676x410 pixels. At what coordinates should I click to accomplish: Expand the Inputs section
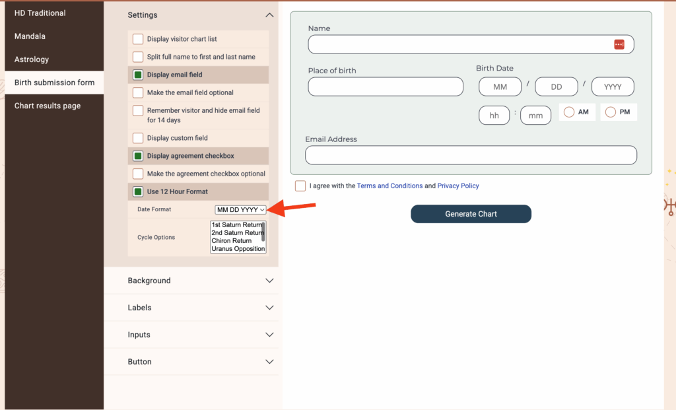pos(269,335)
